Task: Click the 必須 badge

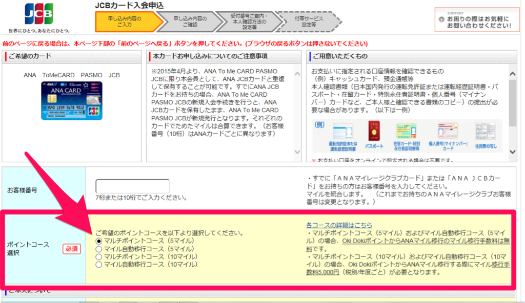Action: pos(72,249)
